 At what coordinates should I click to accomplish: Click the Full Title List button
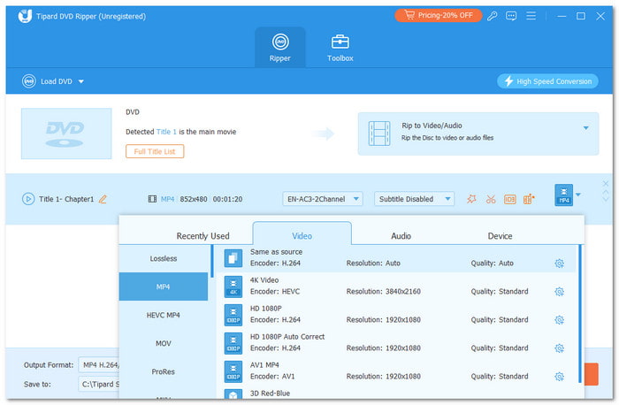coord(155,151)
